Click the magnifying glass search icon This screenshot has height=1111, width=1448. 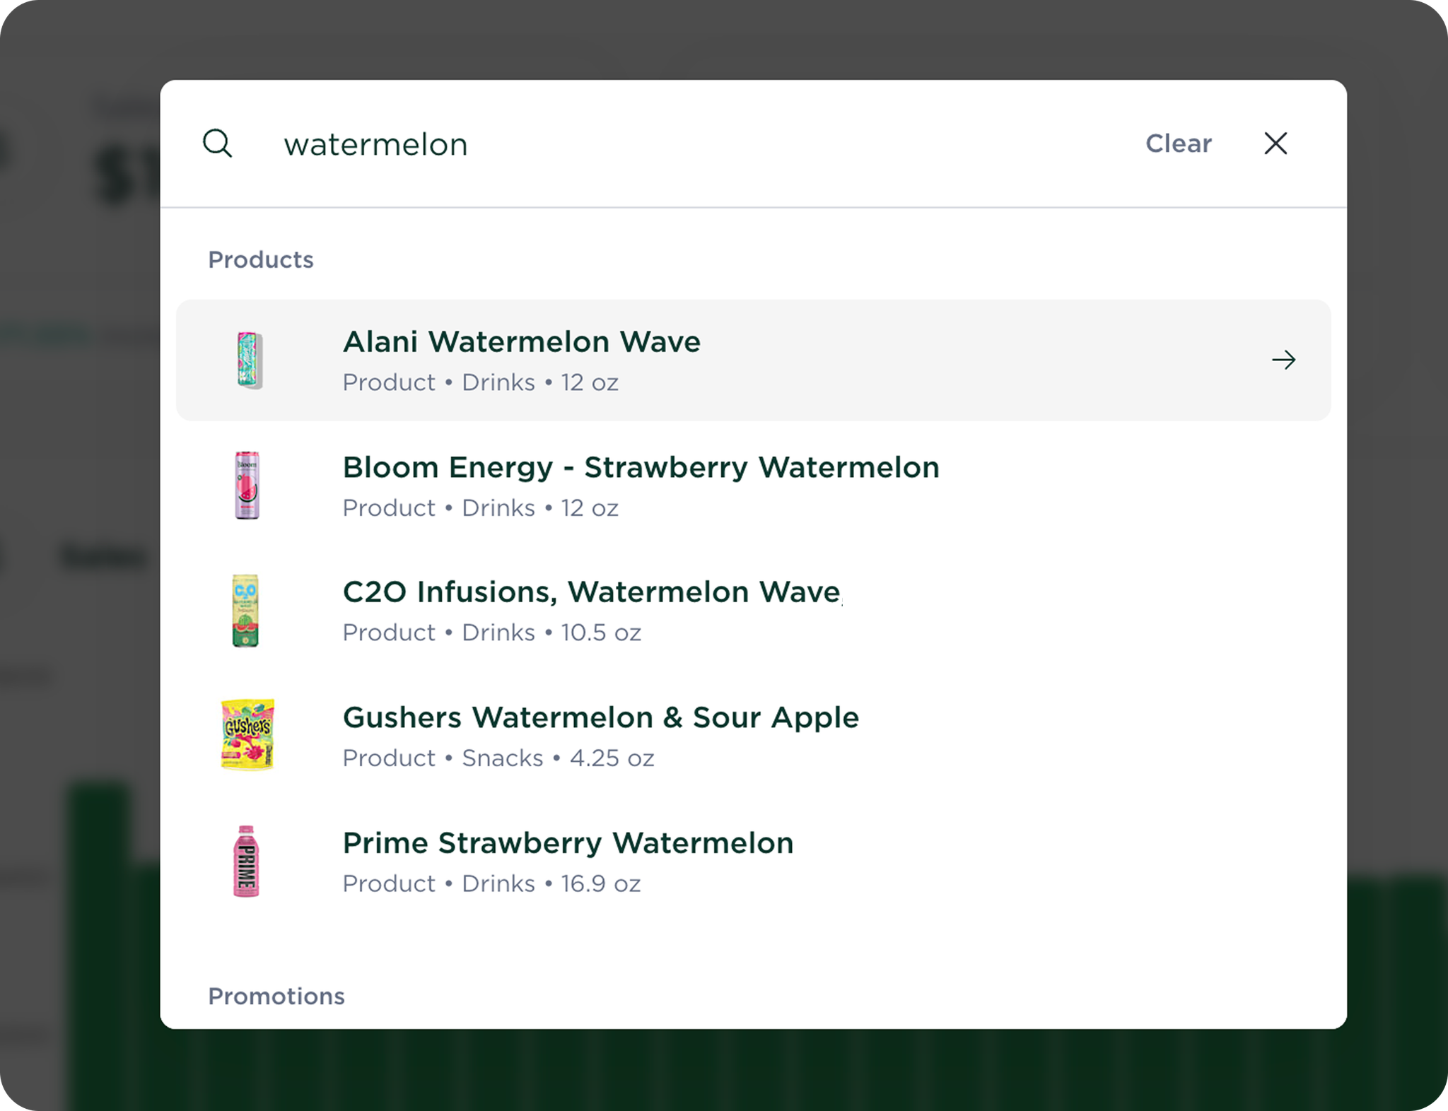coord(217,143)
